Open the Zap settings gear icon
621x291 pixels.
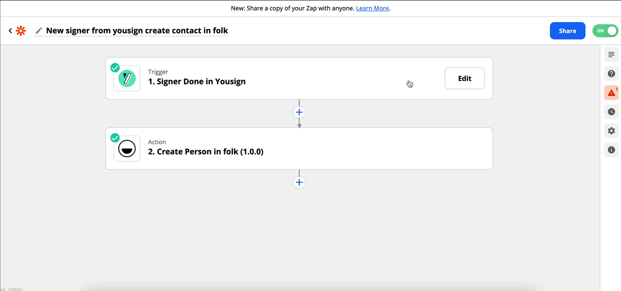[x=611, y=131]
